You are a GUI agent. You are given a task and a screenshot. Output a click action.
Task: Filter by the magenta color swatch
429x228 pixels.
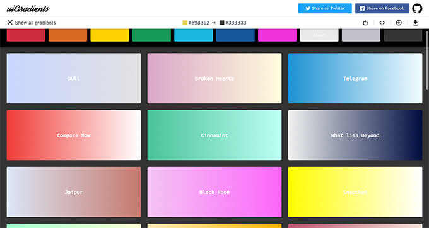pyautogui.click(x=277, y=35)
